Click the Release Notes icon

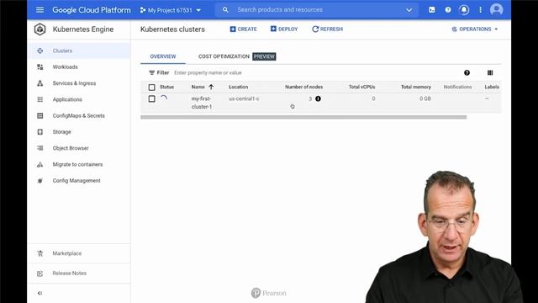[40, 274]
